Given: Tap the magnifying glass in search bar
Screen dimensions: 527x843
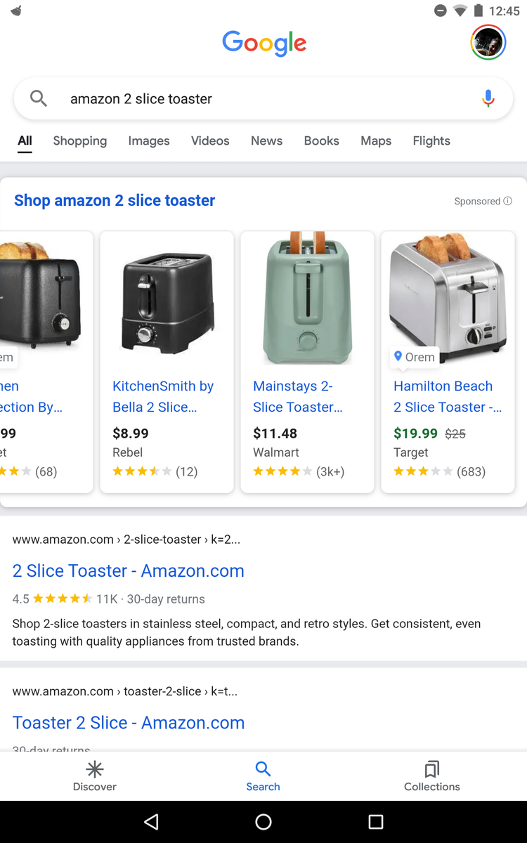Looking at the screenshot, I should (39, 99).
